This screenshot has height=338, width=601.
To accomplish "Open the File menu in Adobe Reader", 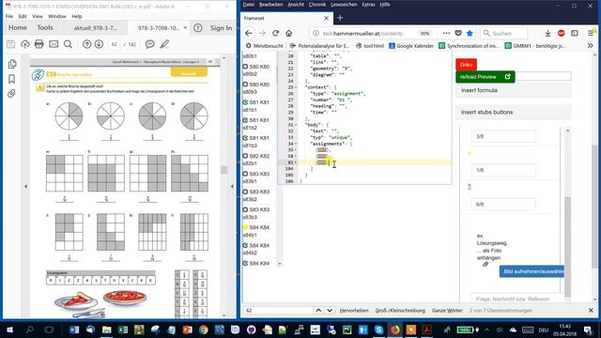I will pyautogui.click(x=9, y=17).
